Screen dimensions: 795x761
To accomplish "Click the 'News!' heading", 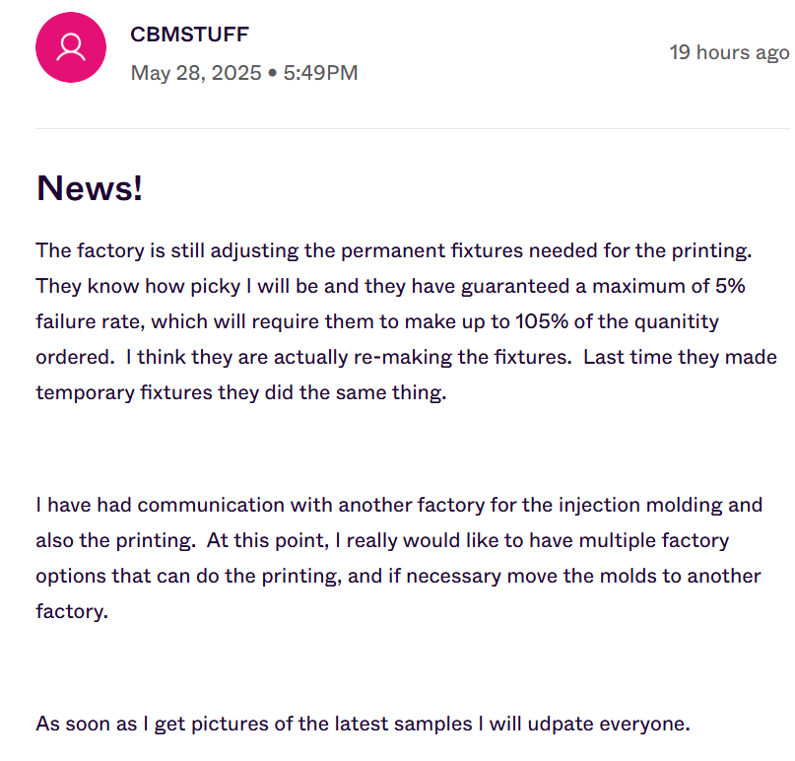I will [x=90, y=187].
